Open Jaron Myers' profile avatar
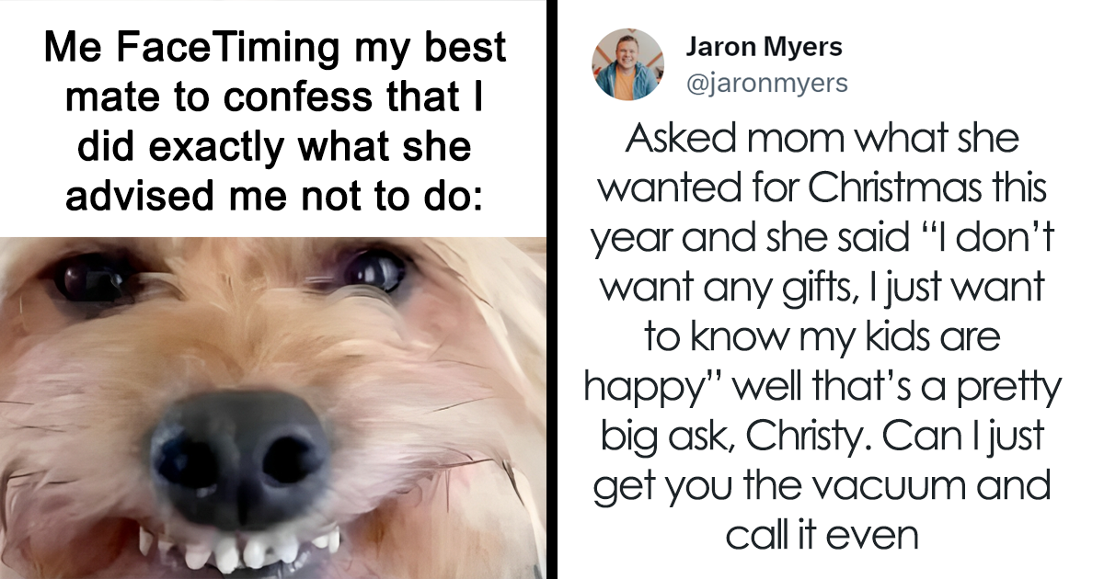The width and height of the screenshot is (1104, 579). [628, 63]
